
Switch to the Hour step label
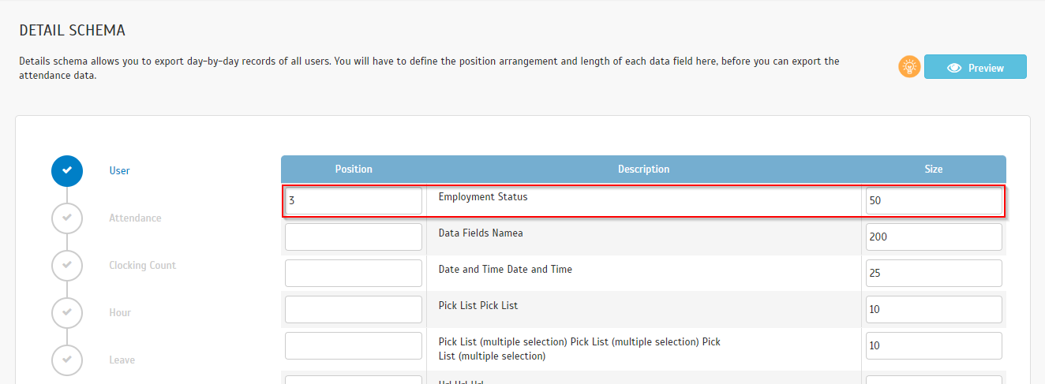[x=120, y=312]
